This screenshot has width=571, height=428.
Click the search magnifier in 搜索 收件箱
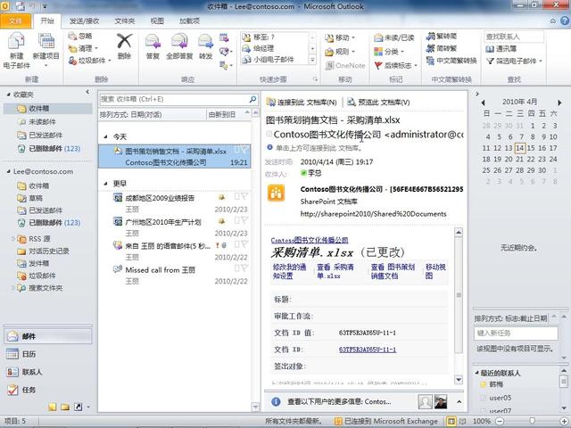click(x=252, y=99)
